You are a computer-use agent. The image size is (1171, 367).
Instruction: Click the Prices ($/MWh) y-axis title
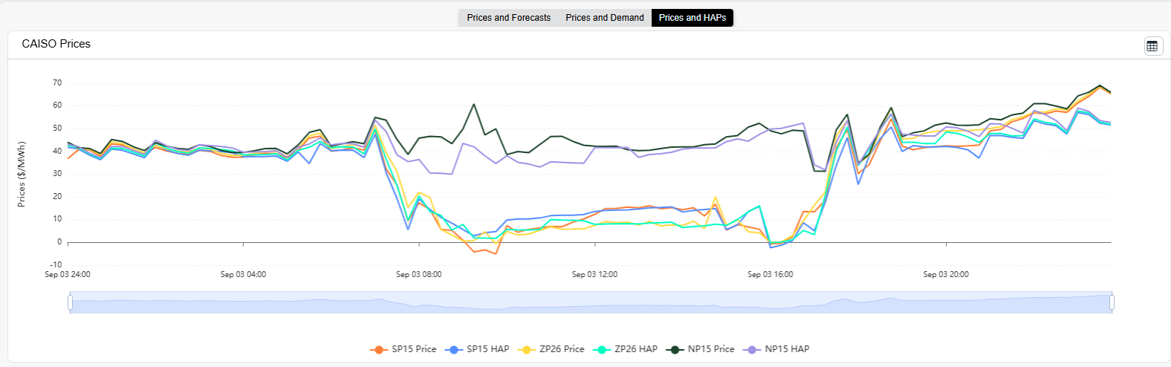tap(22, 174)
